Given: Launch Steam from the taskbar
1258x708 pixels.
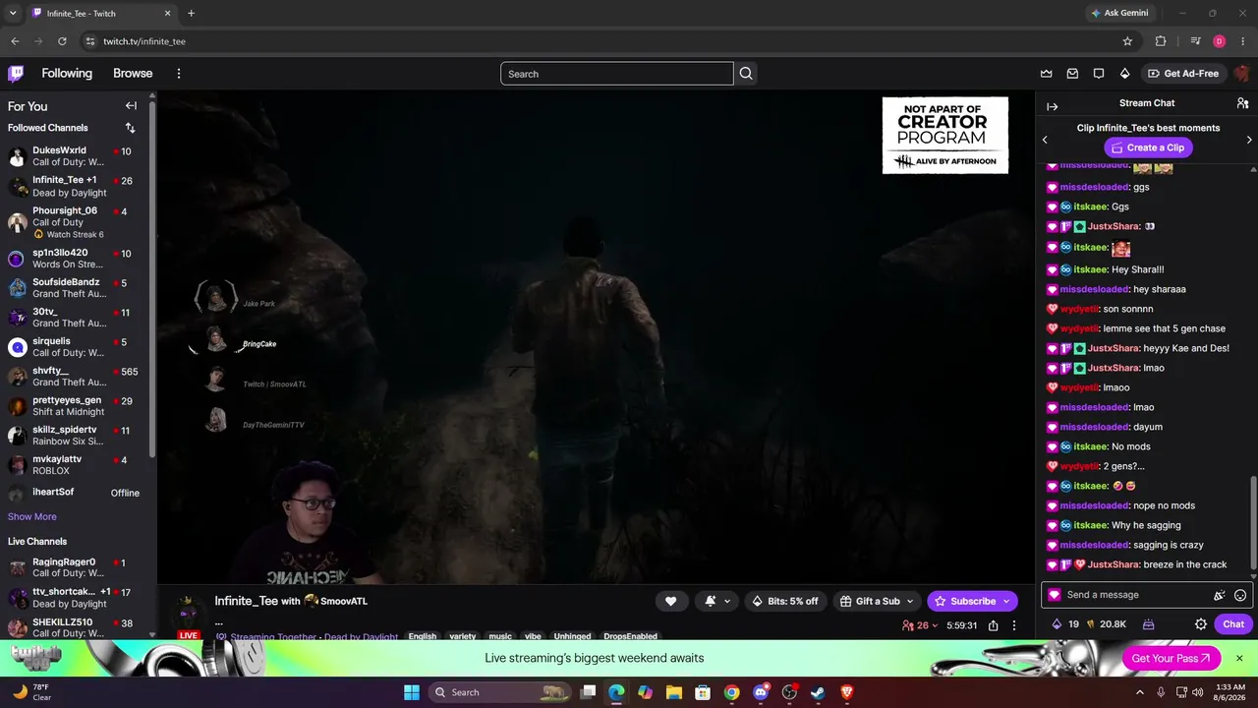Looking at the screenshot, I should pos(818,692).
